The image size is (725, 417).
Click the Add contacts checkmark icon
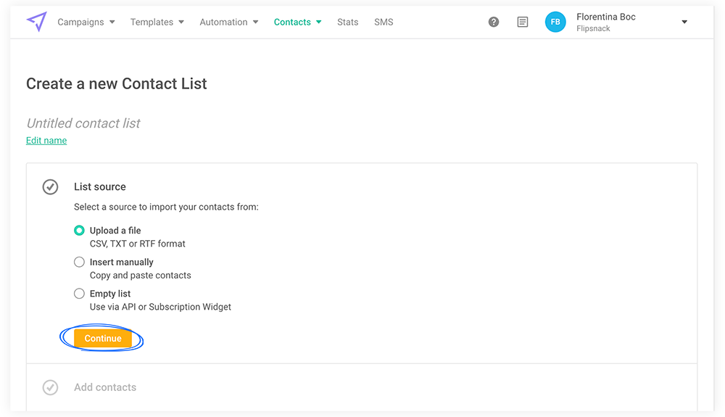[51, 387]
